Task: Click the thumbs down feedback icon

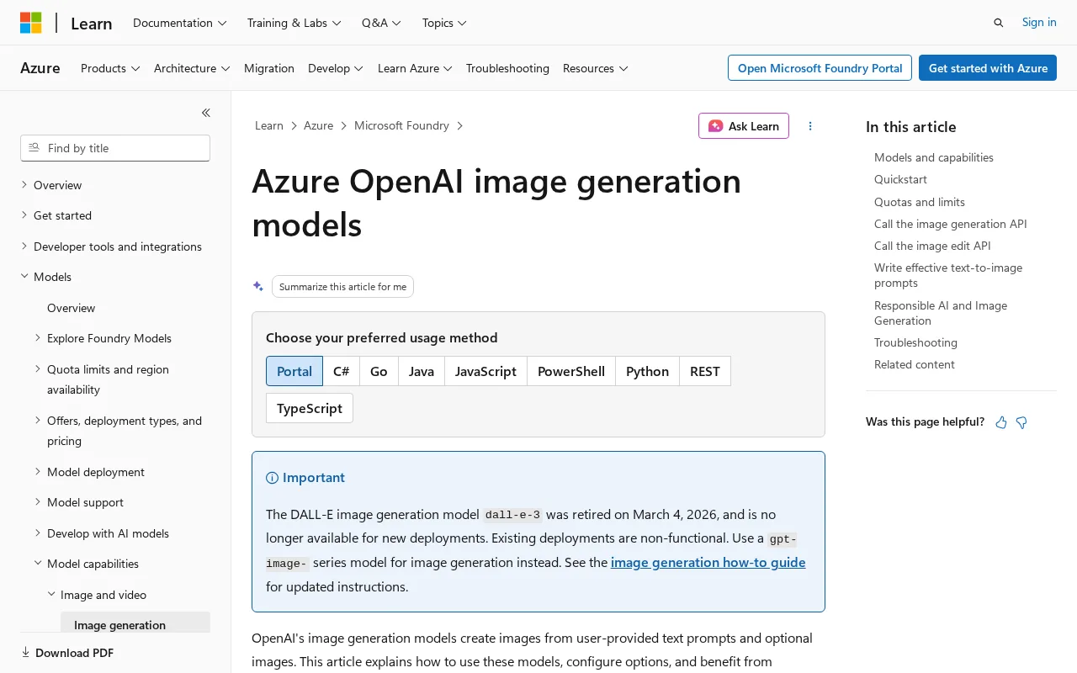Action: point(1021,422)
